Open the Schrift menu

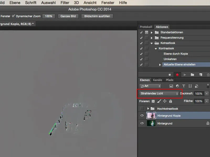point(31,3)
